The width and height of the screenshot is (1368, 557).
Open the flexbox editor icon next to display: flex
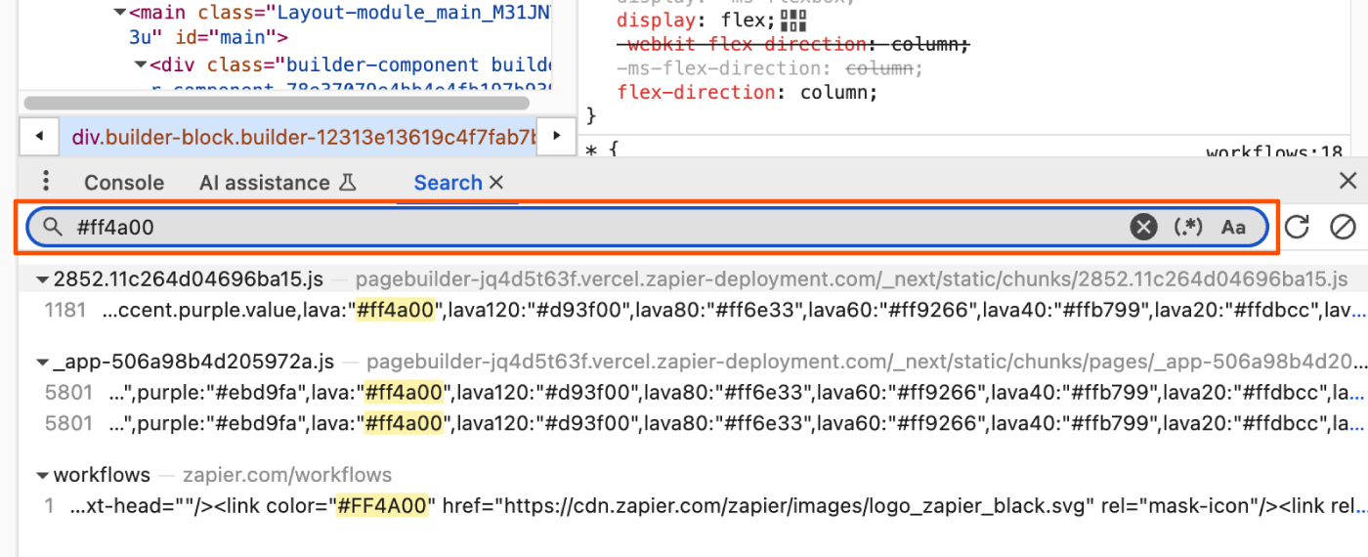793,21
